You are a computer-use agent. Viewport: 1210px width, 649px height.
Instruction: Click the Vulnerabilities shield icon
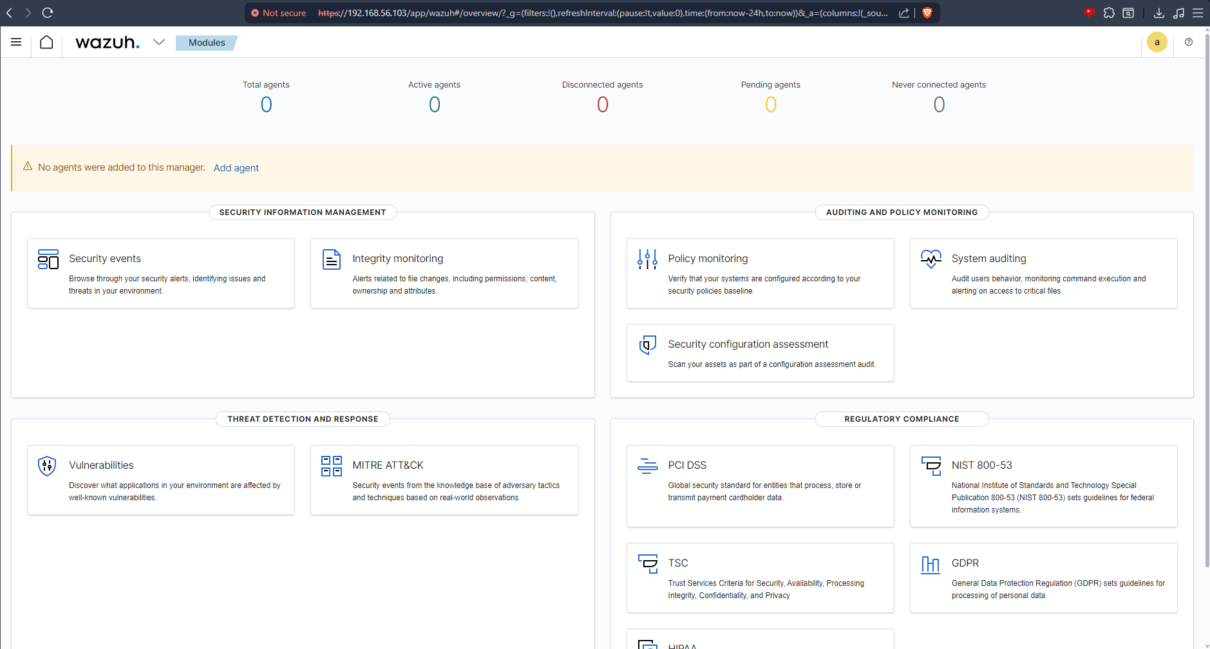point(47,466)
